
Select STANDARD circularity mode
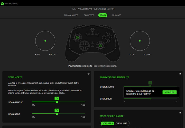pos(107,123)
